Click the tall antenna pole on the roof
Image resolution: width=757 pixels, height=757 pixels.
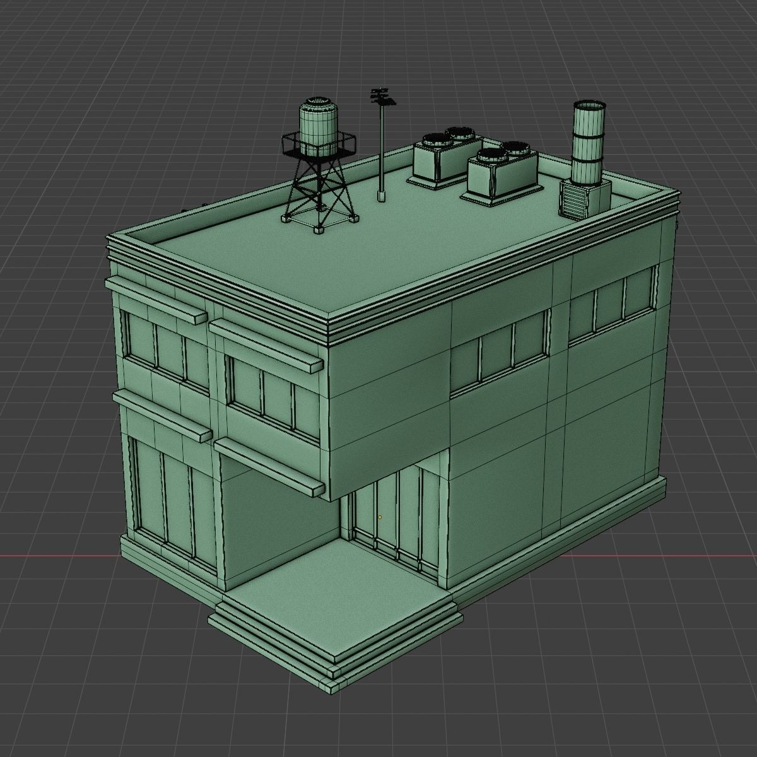pyautogui.click(x=382, y=145)
